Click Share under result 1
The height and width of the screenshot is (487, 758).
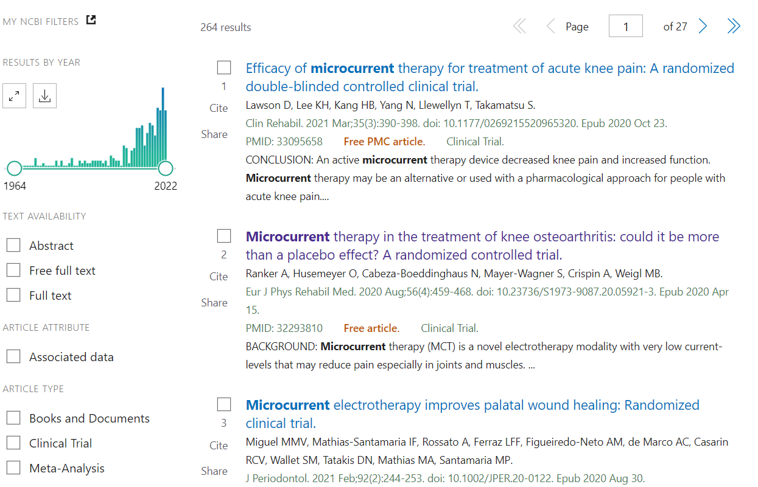(214, 134)
